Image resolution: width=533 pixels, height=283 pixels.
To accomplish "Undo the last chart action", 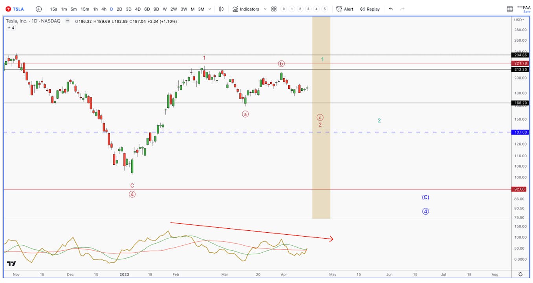I will 391,9.
